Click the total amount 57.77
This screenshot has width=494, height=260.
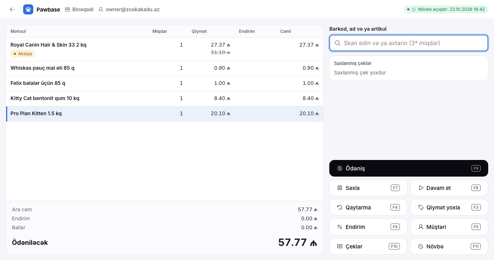click(298, 242)
